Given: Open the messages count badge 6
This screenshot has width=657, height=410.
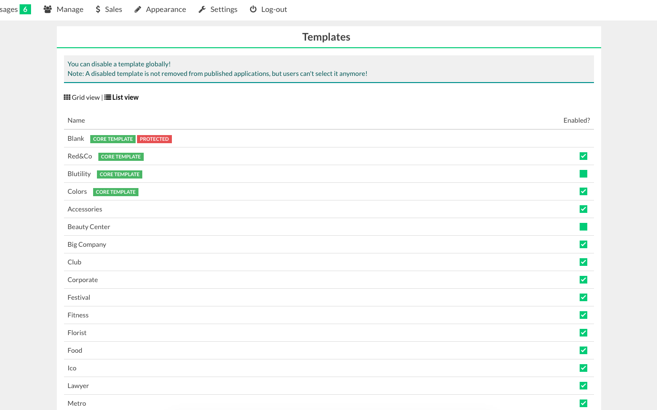Looking at the screenshot, I should (x=25, y=9).
